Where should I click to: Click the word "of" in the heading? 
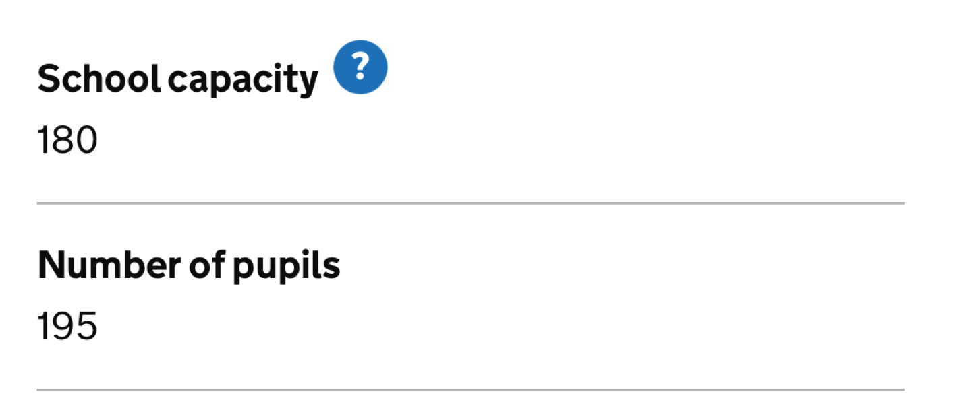pyautogui.click(x=206, y=266)
